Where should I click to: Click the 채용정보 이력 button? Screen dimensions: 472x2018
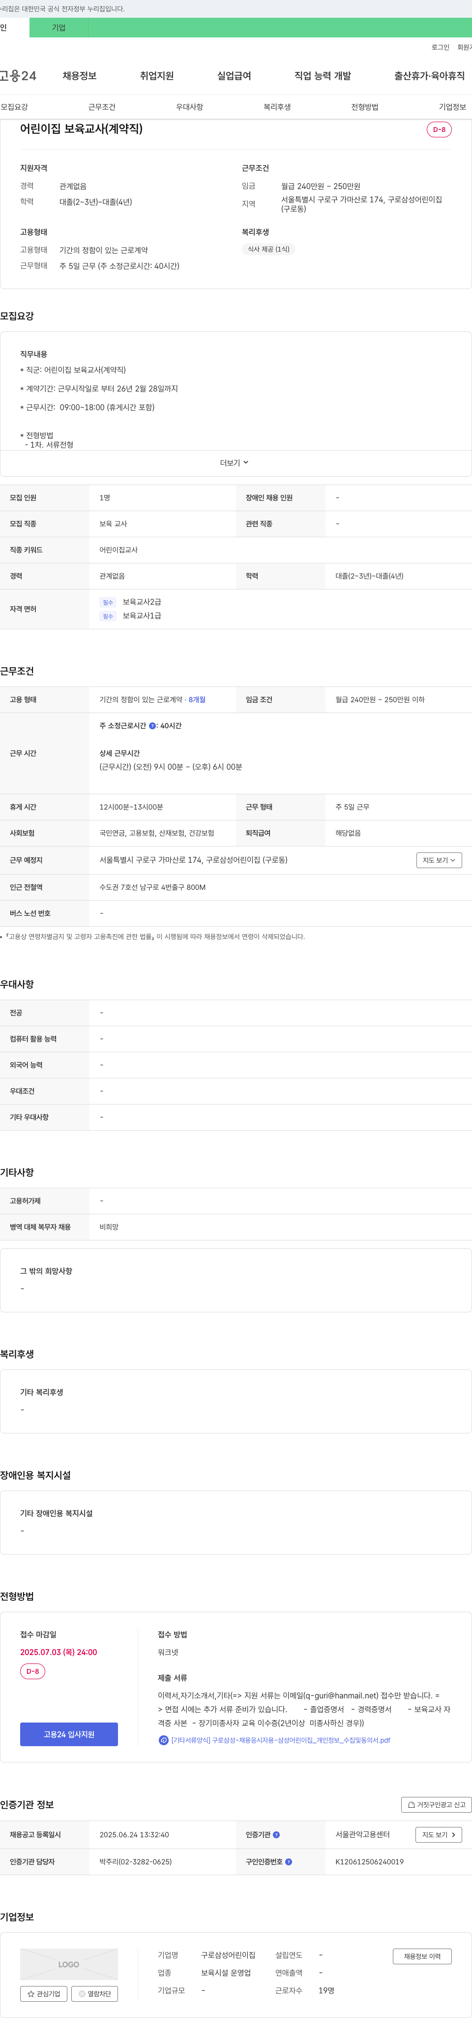(x=422, y=1956)
